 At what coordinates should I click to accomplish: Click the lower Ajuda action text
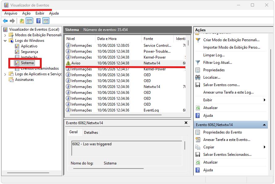pyautogui.click(x=208, y=170)
